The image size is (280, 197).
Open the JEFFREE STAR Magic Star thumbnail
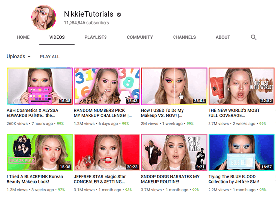click(x=107, y=152)
